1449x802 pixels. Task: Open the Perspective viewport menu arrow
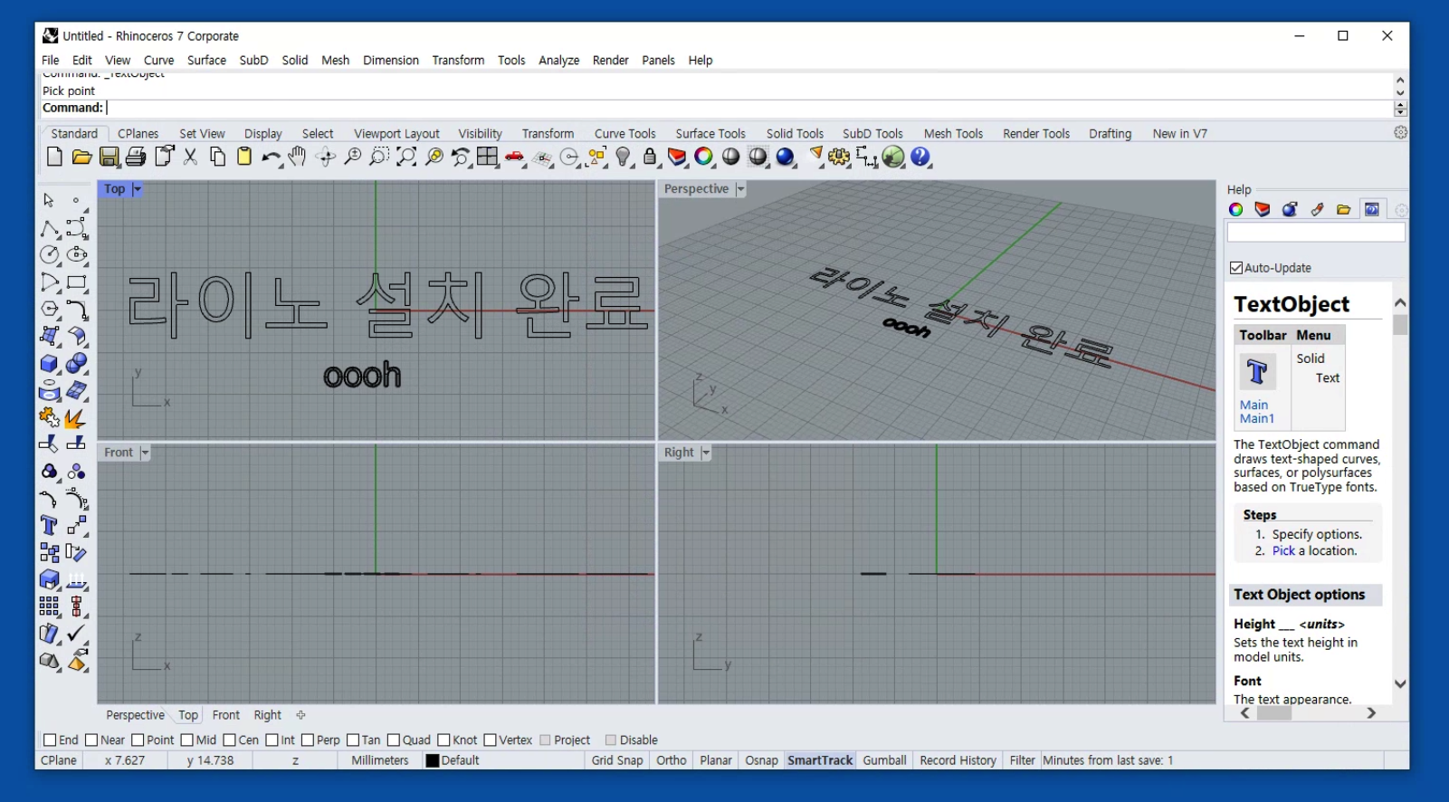click(740, 189)
